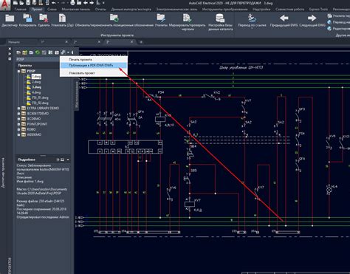
Task: Click Publish/Plot icon in project manager toolbar
Action: pos(64,52)
